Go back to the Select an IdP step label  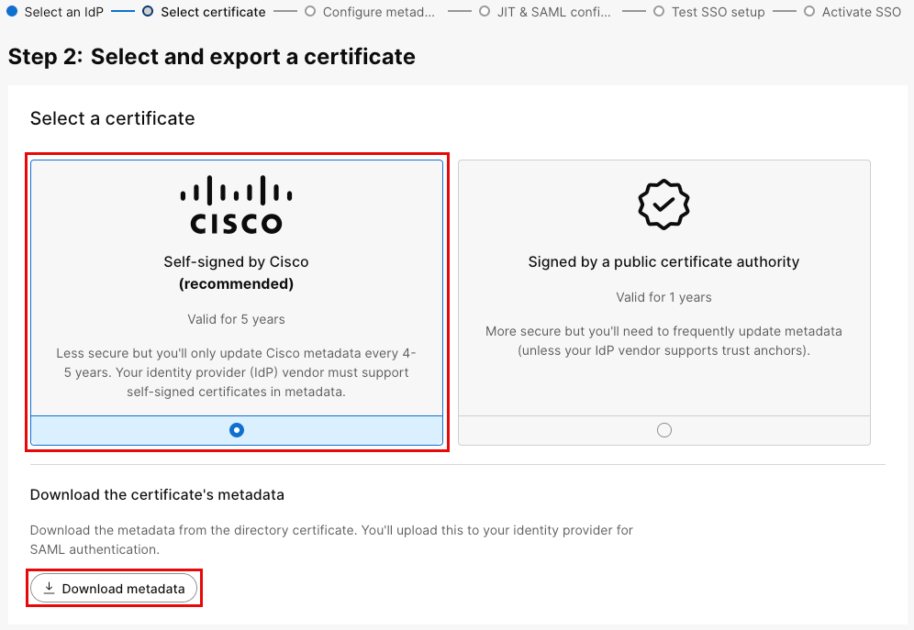click(62, 12)
